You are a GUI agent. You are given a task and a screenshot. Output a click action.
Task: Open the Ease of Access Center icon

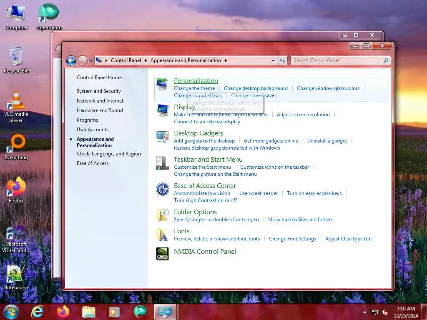click(x=163, y=189)
